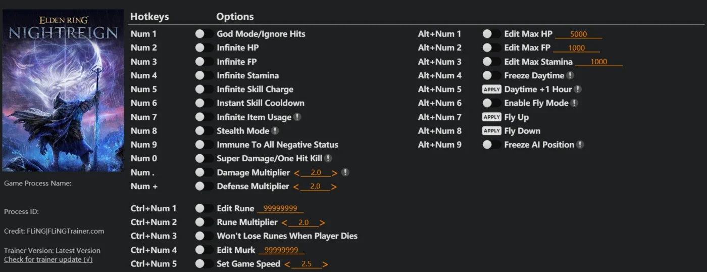The image size is (707, 272).
Task: Decrease Defense Multiplier with the left arrow
Action: pos(296,187)
